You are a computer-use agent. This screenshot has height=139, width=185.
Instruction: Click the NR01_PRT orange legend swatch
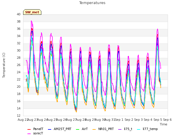pos(94,129)
